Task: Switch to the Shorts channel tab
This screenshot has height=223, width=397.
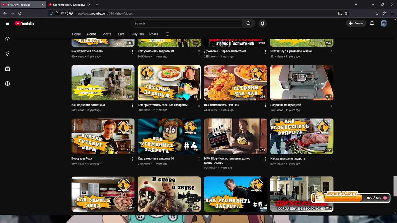Action: [x=106, y=34]
